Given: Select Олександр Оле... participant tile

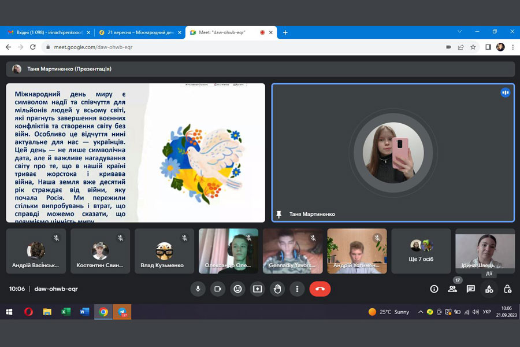Looking at the screenshot, I should [228, 251].
